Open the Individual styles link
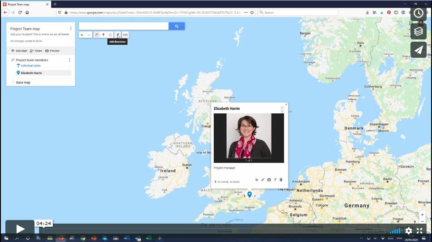This screenshot has width=432, height=242. (x=30, y=65)
